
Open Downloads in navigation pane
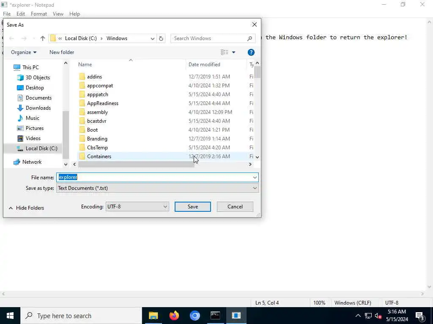pos(38,108)
